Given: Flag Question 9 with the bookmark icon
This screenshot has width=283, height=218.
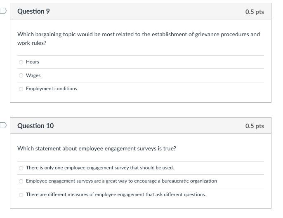Looking at the screenshot, I should (x=3, y=11).
